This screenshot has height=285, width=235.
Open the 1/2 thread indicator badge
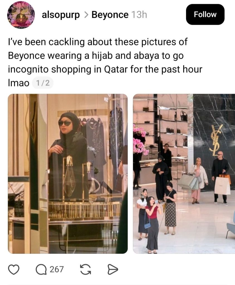[43, 83]
